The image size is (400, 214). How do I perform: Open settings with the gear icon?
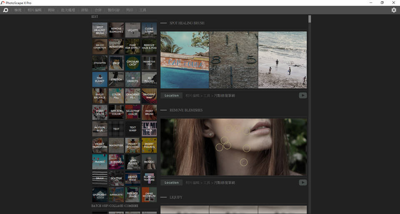click(394, 10)
